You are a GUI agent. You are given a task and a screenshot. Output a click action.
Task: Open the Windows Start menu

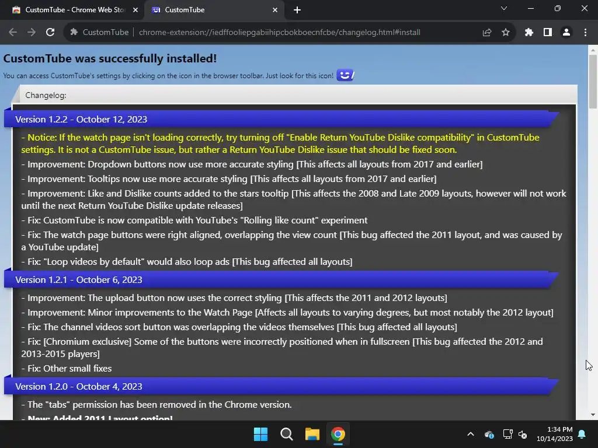(x=261, y=434)
